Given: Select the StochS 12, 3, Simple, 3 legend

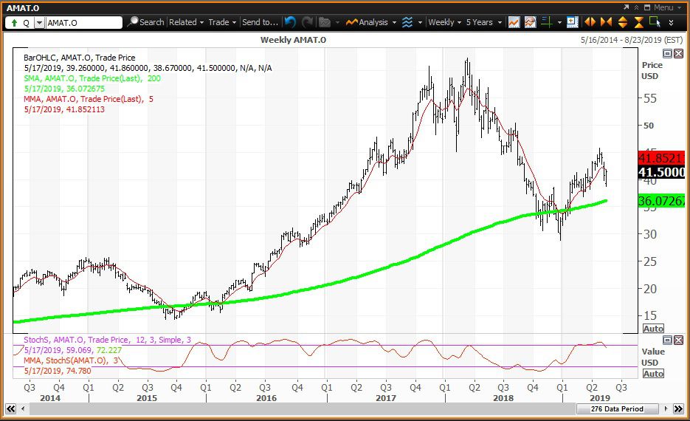Looking at the screenshot, I should pos(107,340).
